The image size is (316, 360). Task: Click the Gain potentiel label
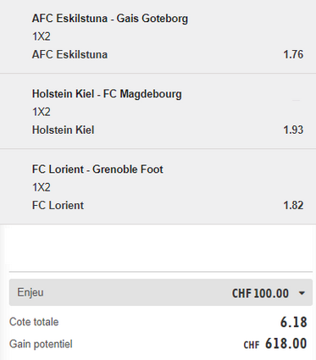coord(41,344)
